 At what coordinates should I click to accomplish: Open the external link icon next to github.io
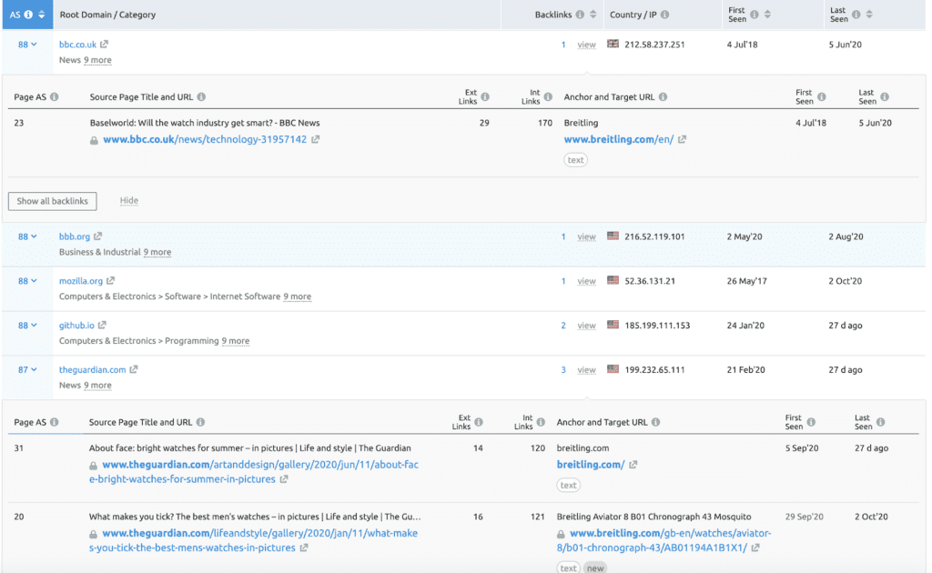pos(102,326)
